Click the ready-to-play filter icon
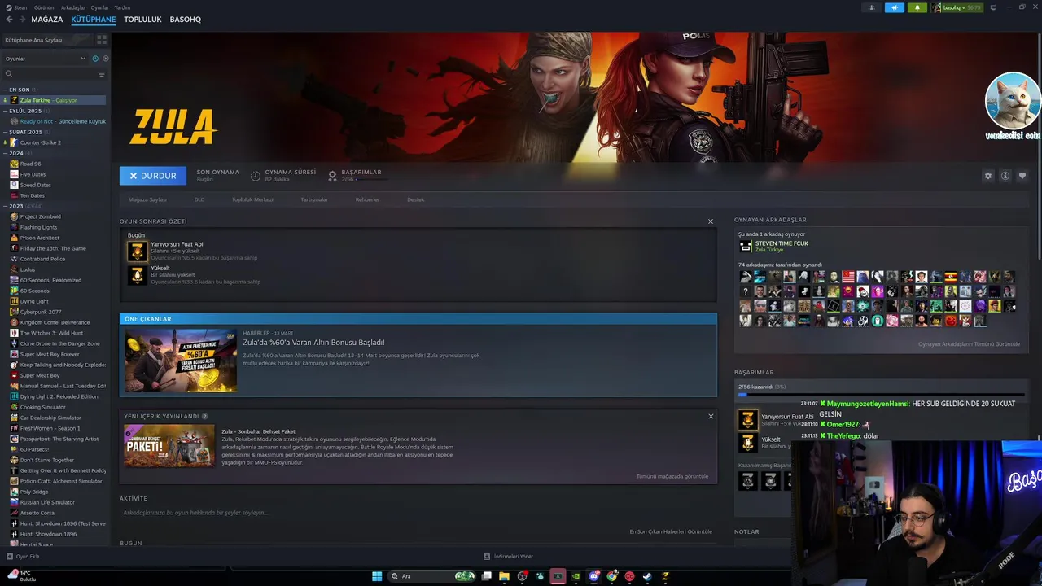The image size is (1042, 586). point(106,59)
